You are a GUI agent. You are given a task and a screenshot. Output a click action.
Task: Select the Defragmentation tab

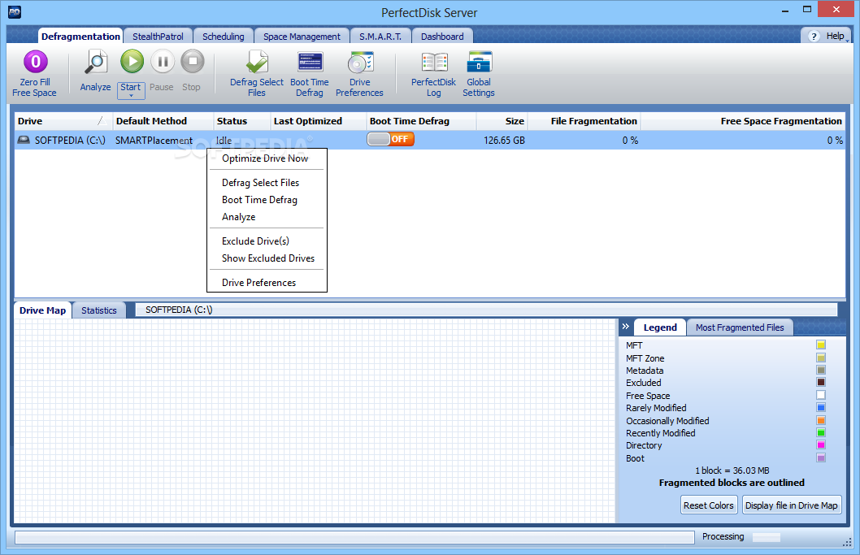coord(80,37)
